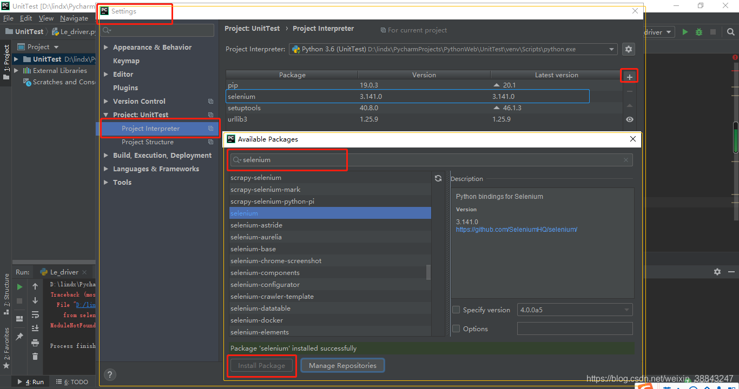Screen dimensions: 739x389
Task: Open the Edit menu
Action: point(26,18)
